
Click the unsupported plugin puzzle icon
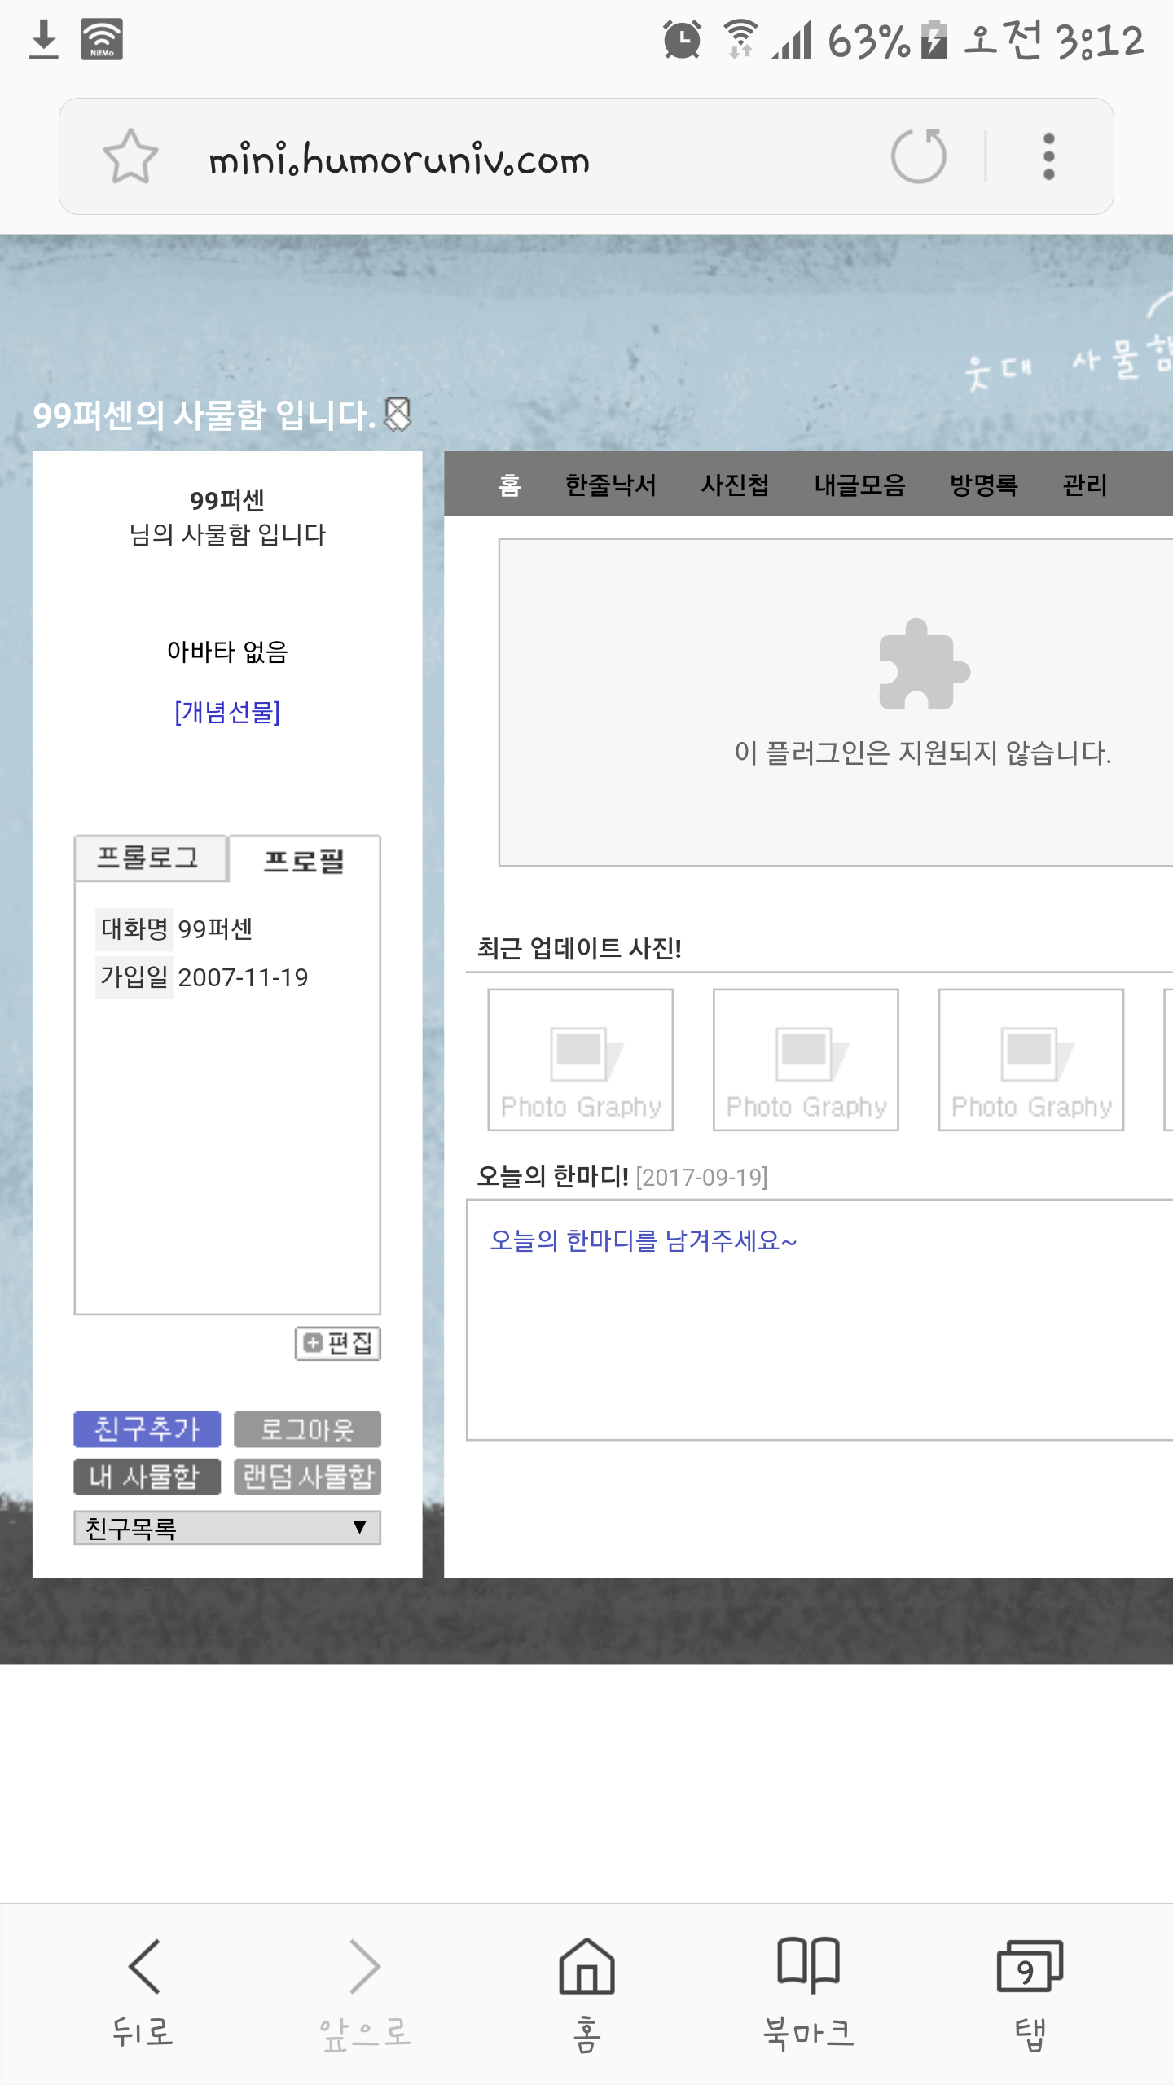(x=924, y=665)
